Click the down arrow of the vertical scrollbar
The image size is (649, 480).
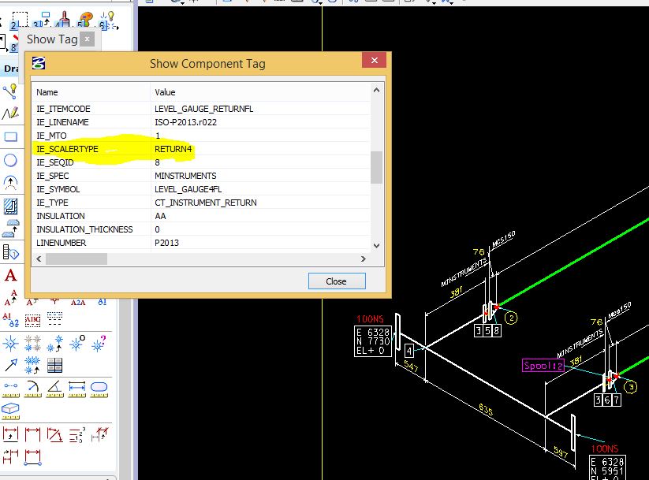click(x=376, y=245)
